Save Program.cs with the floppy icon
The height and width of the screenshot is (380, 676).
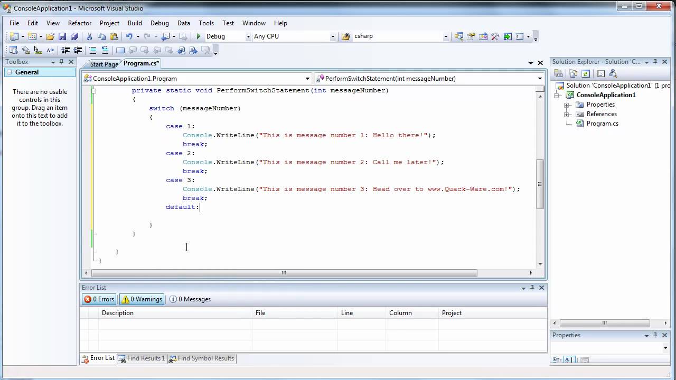[62, 36]
